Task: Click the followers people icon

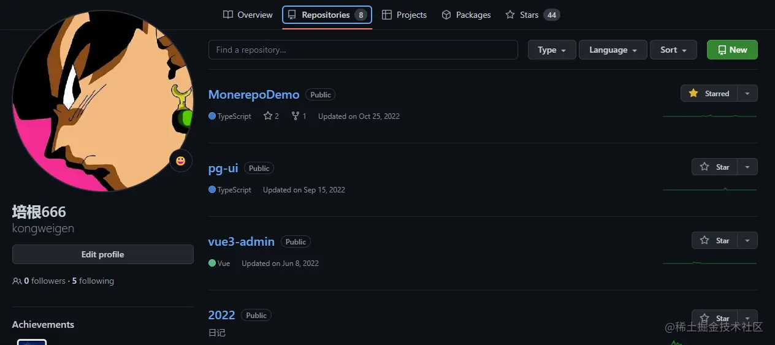Action: [17, 281]
